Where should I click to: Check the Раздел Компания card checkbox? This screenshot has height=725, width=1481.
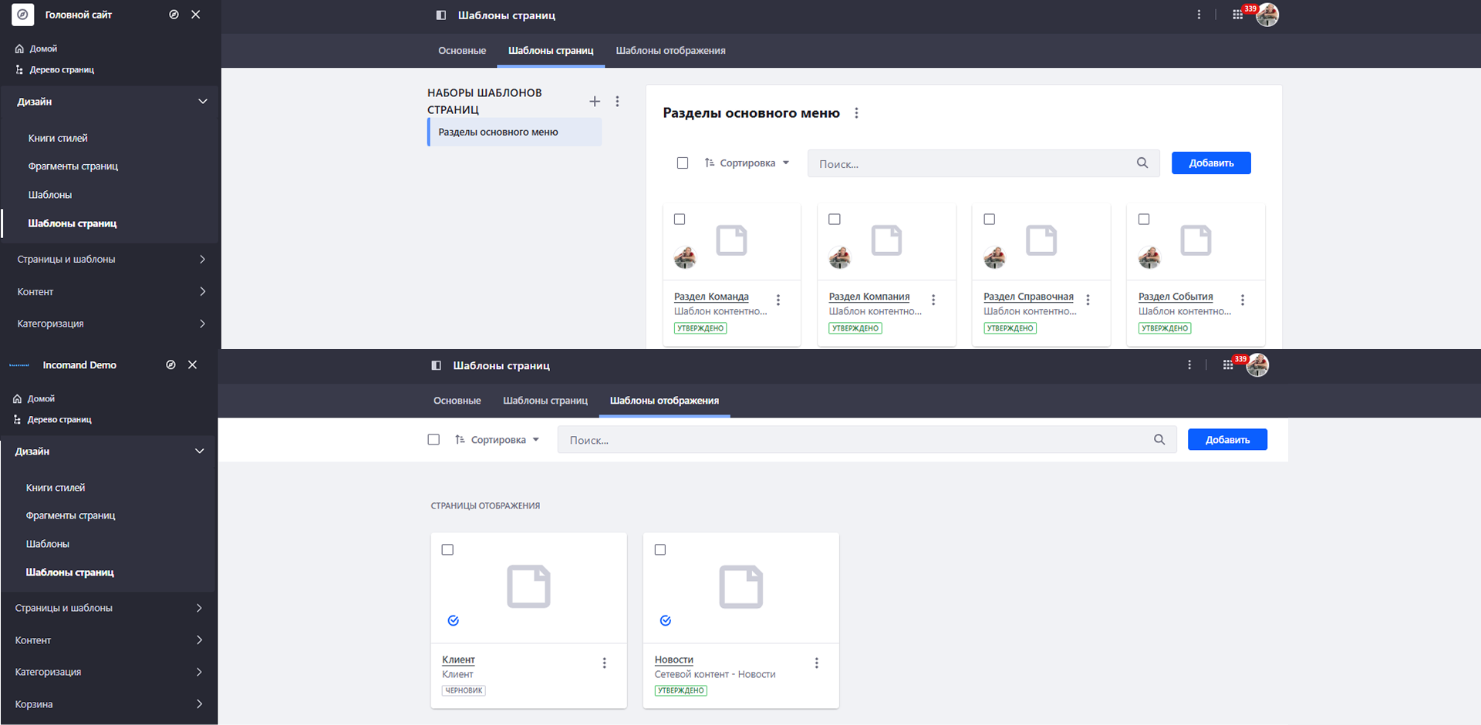pyautogui.click(x=834, y=220)
